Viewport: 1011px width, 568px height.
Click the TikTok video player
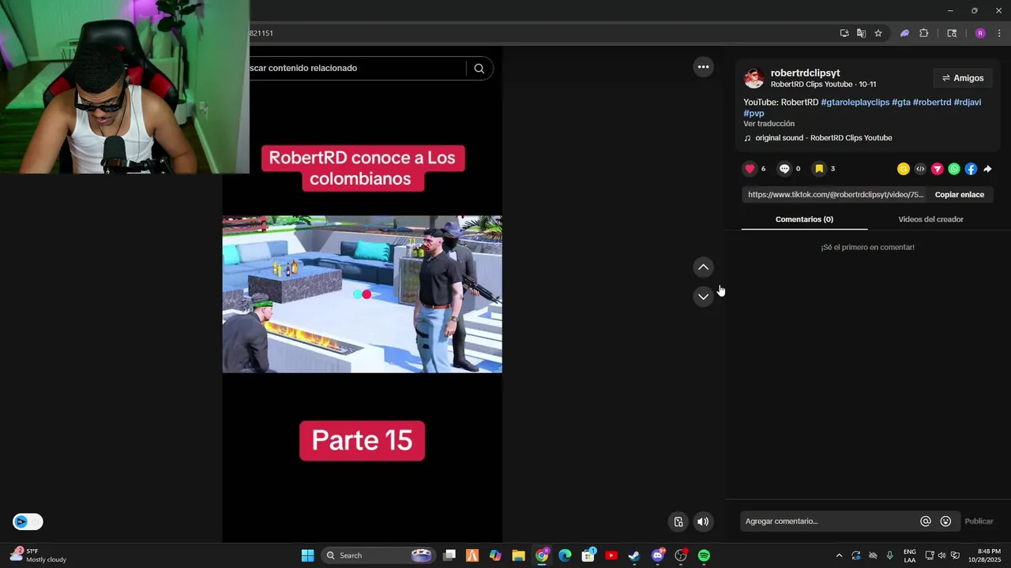tap(362, 294)
